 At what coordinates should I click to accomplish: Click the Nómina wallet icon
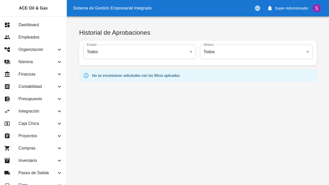[7, 62]
